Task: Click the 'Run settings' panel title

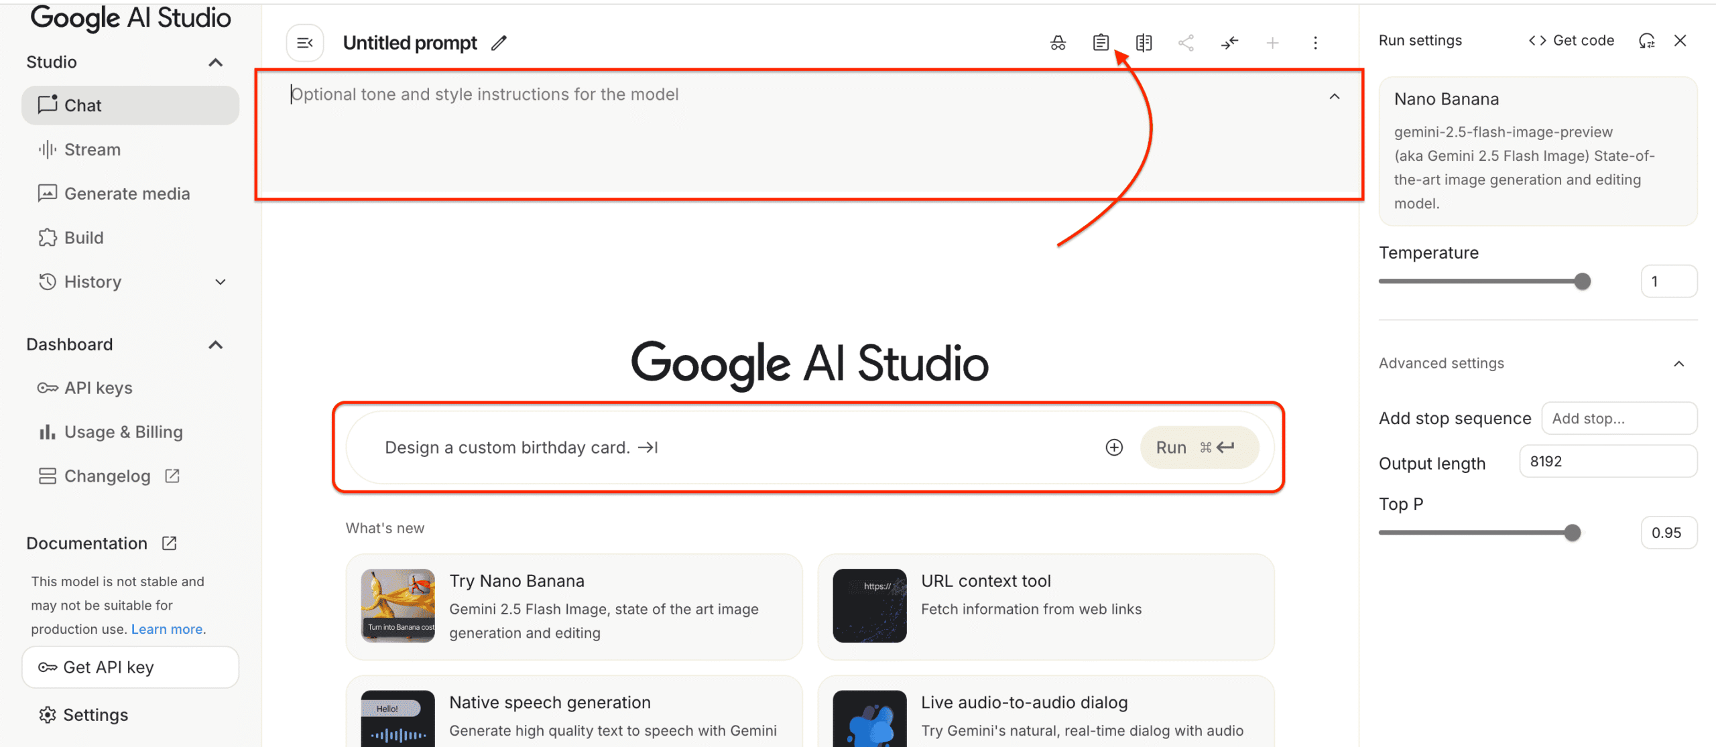Action: [1420, 41]
